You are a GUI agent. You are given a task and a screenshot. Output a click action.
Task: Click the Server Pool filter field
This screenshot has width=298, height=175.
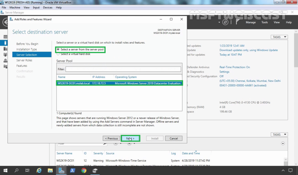click(123, 69)
